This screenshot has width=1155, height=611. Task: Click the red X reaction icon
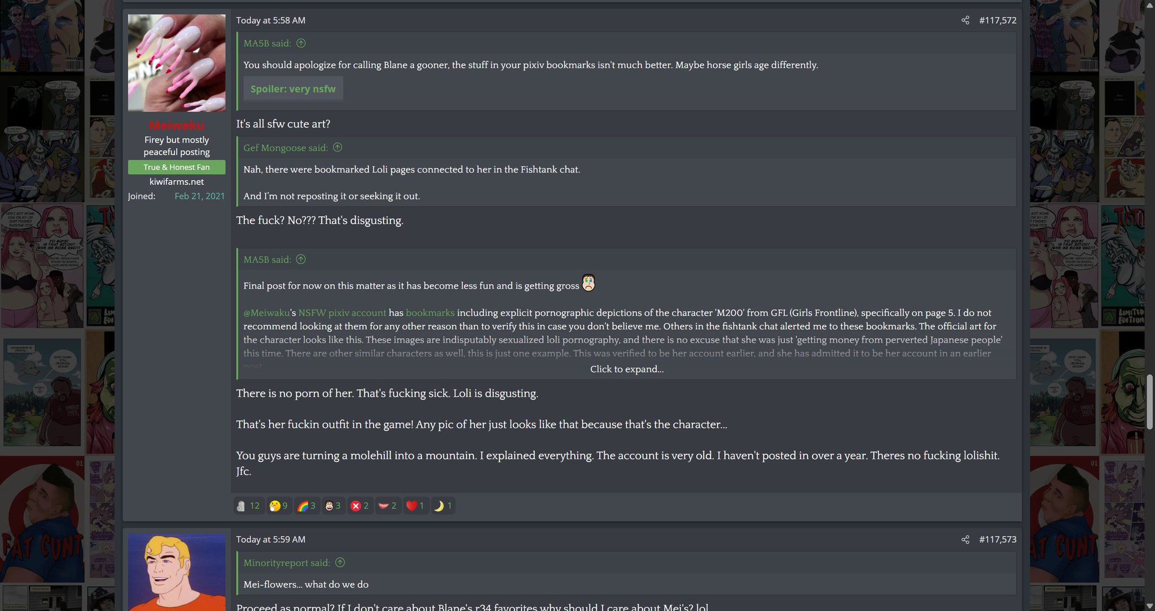click(x=359, y=506)
